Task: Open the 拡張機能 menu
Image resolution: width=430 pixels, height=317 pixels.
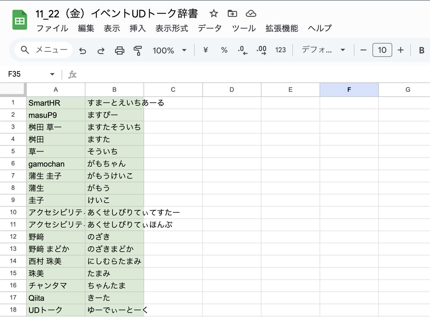Action: coord(281,28)
